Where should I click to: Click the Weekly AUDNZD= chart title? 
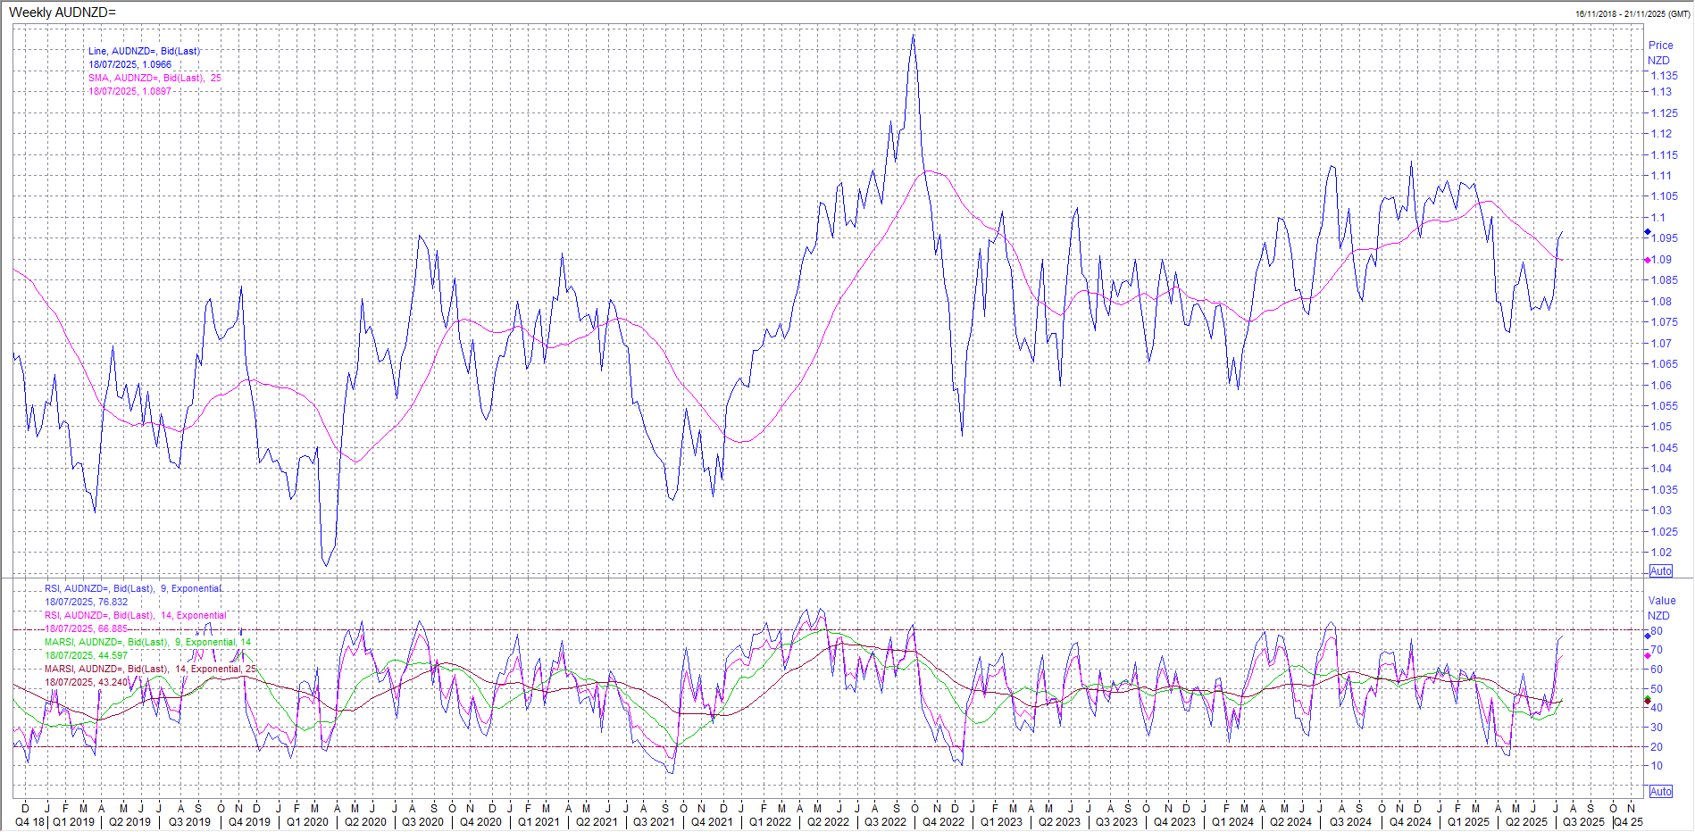point(63,12)
